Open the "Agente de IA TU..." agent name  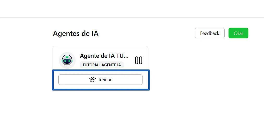[104, 56]
